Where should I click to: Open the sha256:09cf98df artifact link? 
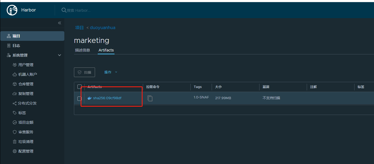[x=107, y=98]
